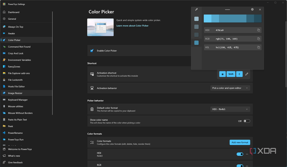Open color editor settings gear

(x=252, y=9)
